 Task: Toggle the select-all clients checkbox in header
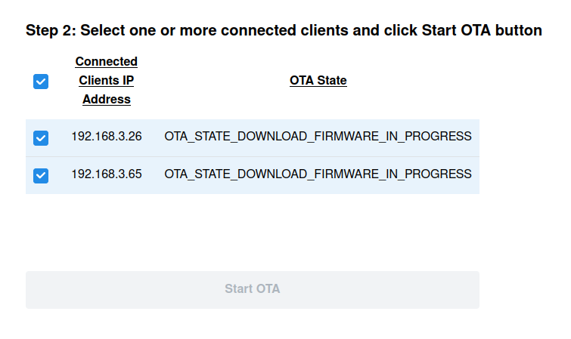(x=41, y=81)
